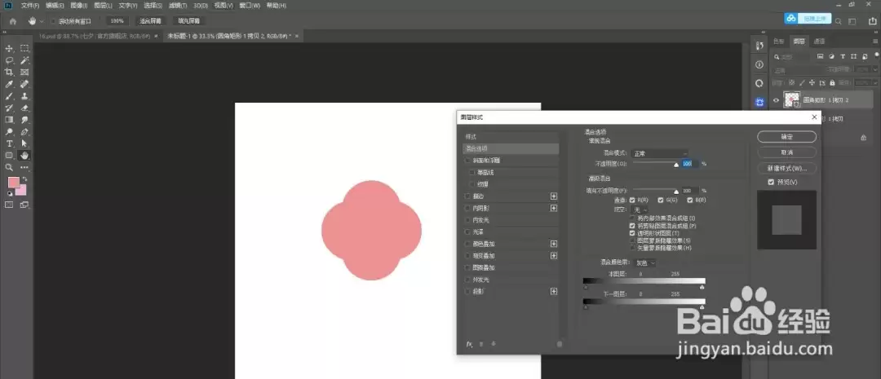Select the Rounded Rectangle shape tool
The image size is (881, 379).
(10, 156)
